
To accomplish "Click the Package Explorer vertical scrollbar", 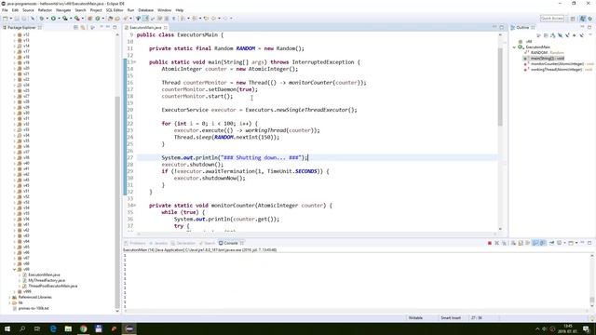I will point(117,203).
